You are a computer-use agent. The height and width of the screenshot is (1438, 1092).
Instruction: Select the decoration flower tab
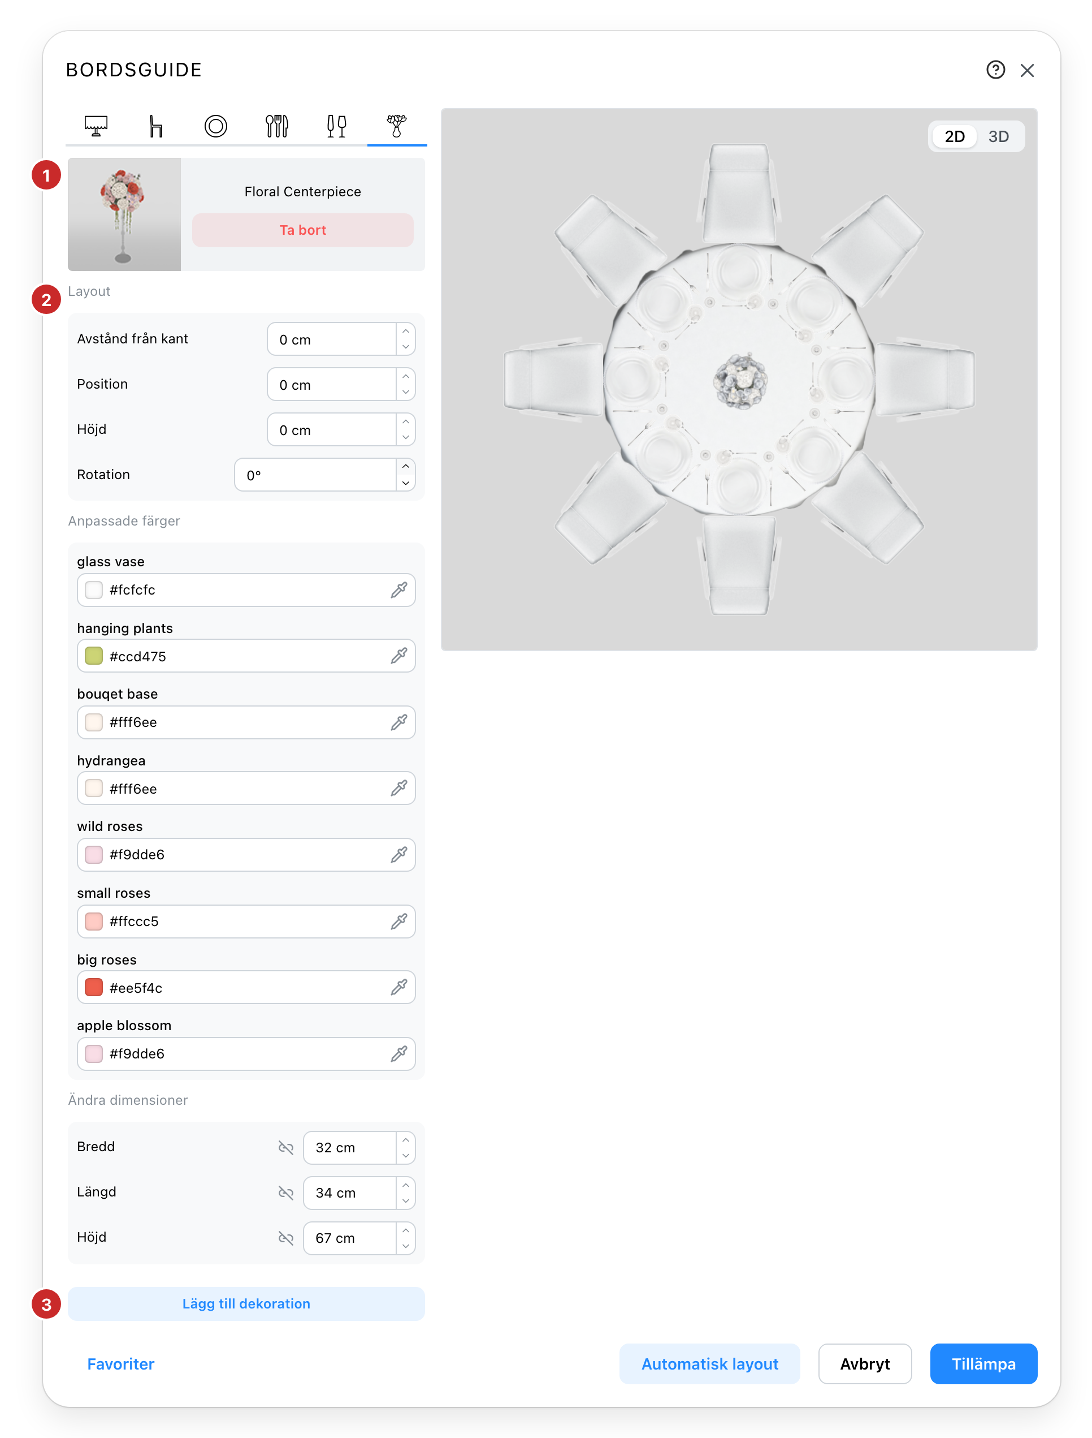397,126
